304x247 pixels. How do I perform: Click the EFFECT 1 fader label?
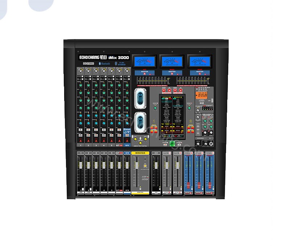coord(167,153)
